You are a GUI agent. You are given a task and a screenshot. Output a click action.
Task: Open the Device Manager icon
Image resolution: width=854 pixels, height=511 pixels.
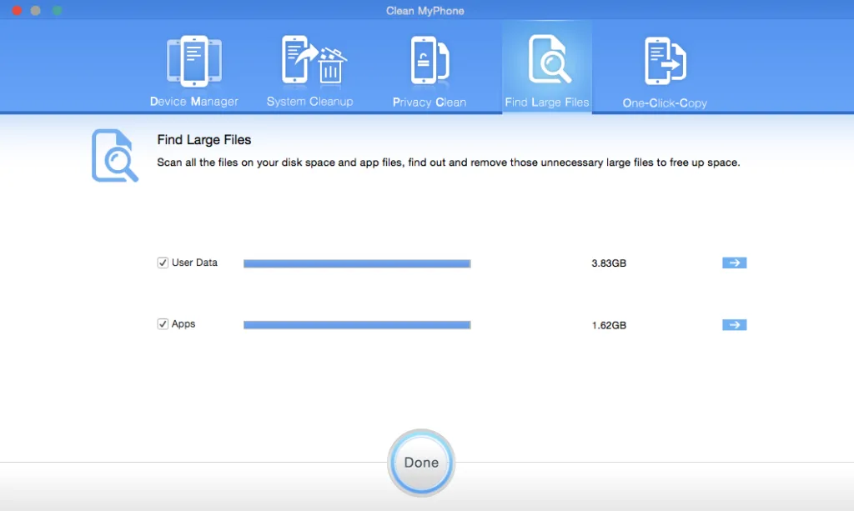[193, 61]
